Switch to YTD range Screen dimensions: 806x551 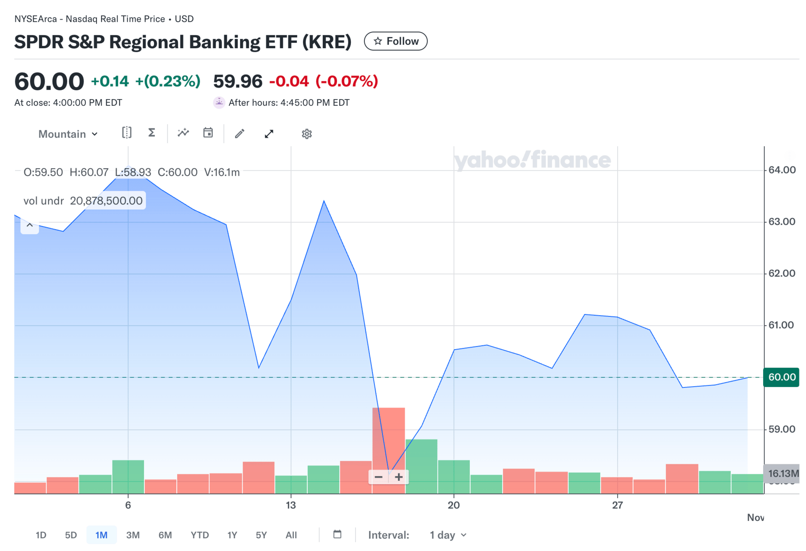199,535
